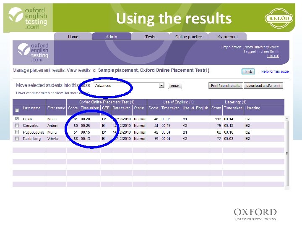This screenshot has width=302, height=227.
Task: Click the back button
Action: [x=248, y=71]
